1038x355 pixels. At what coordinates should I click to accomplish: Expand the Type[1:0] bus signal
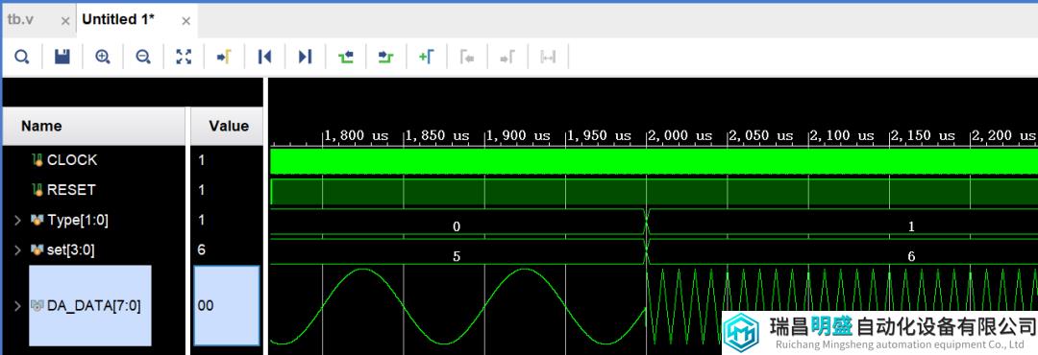[x=17, y=220]
